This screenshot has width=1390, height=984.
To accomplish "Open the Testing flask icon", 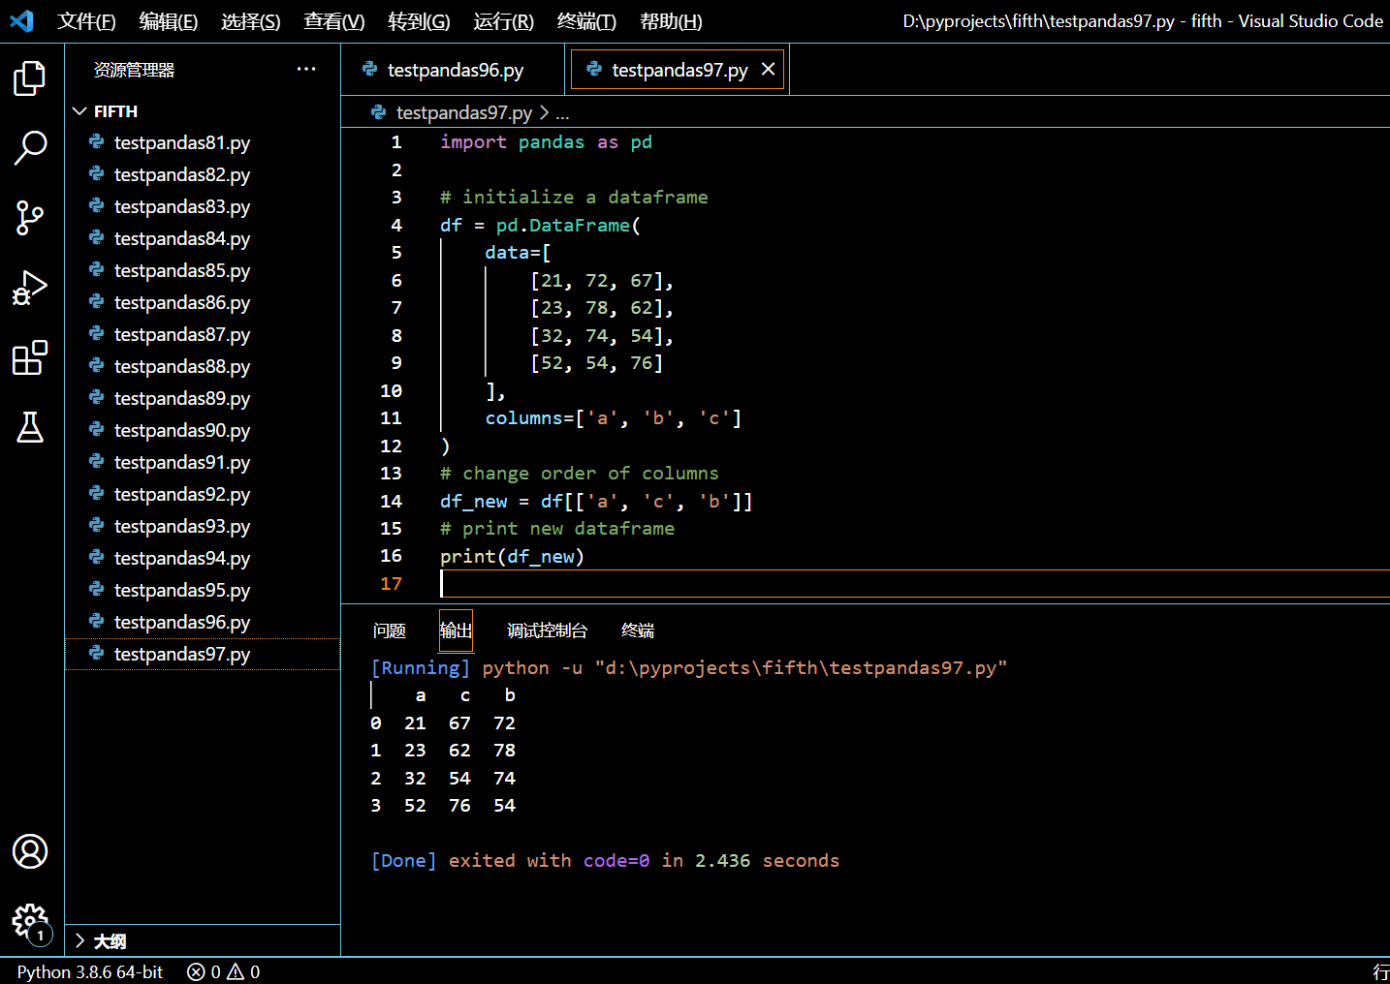I will tap(30, 427).
